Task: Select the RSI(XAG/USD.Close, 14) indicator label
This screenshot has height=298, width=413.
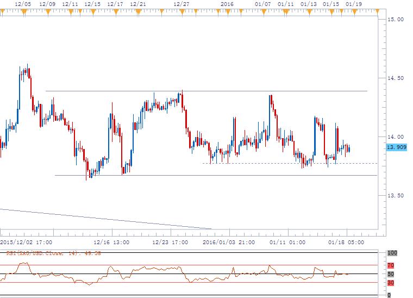Action: pyautogui.click(x=54, y=253)
